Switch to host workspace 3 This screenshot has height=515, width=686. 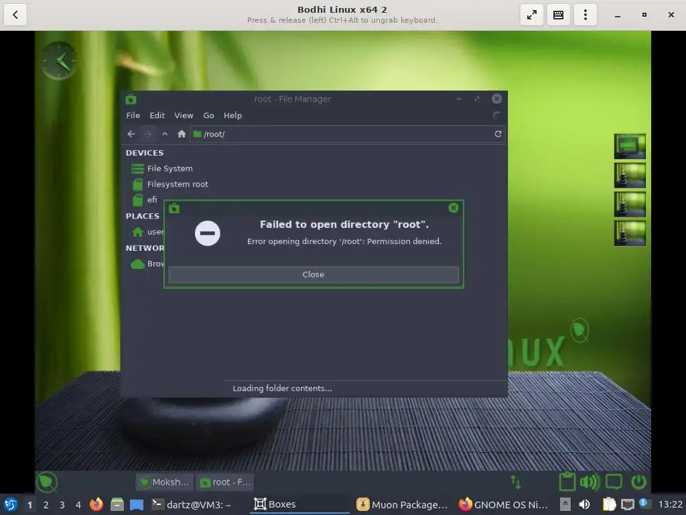coord(62,505)
